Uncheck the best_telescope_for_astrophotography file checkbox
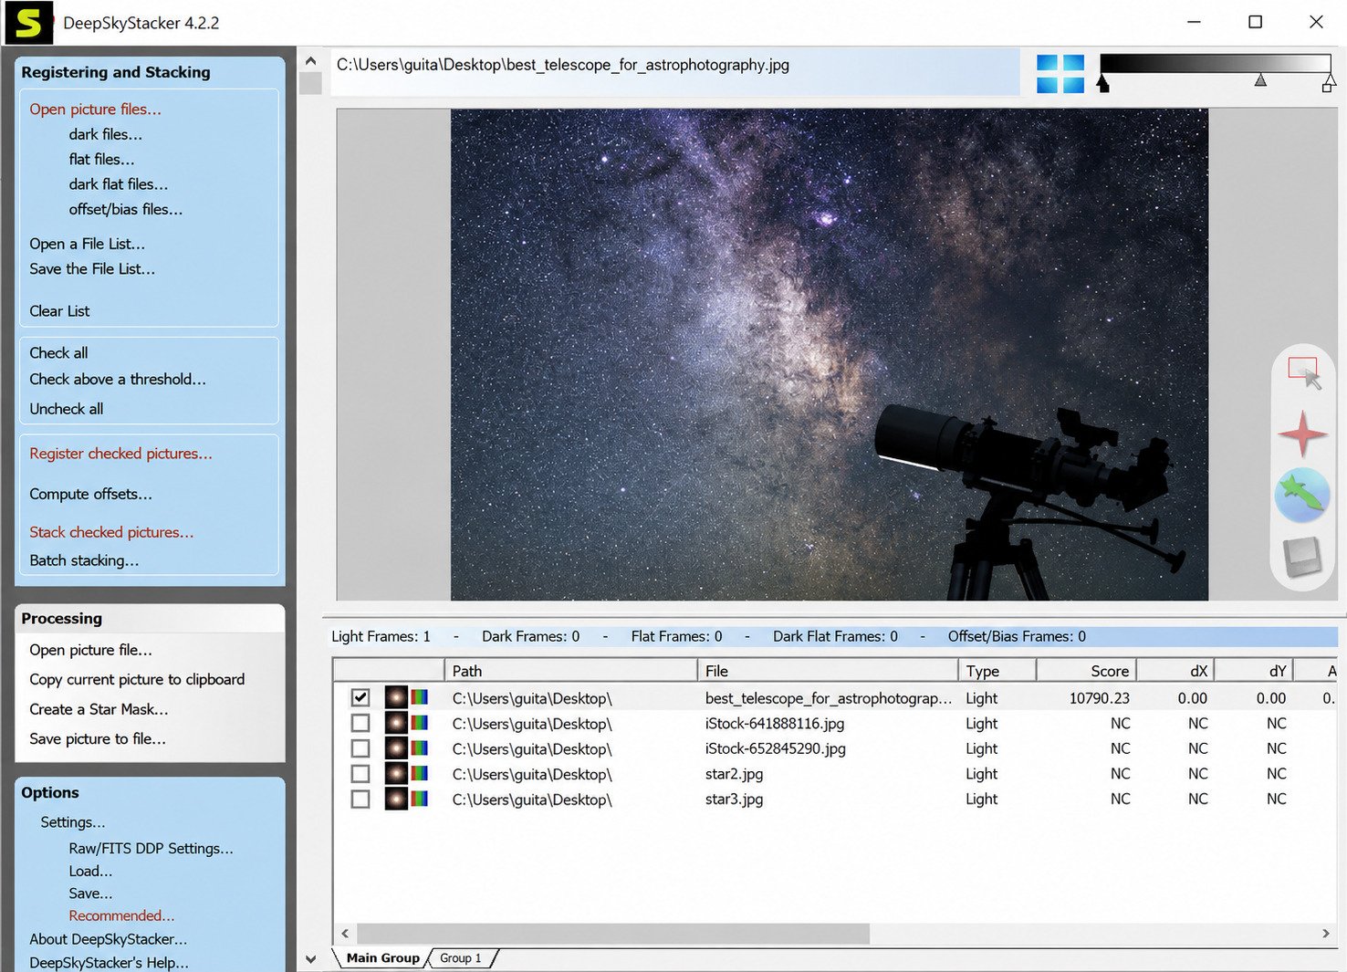This screenshot has height=972, width=1347. coord(360,698)
